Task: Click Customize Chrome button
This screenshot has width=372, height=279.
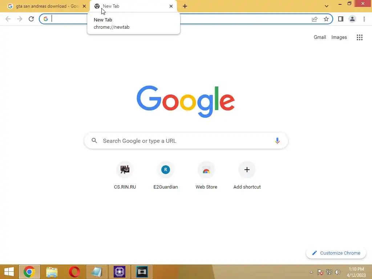Action: point(336,253)
